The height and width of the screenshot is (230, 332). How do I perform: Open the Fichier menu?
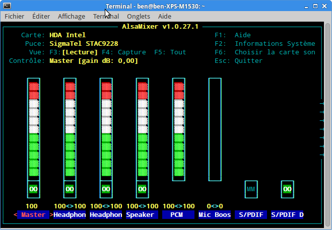coord(15,16)
